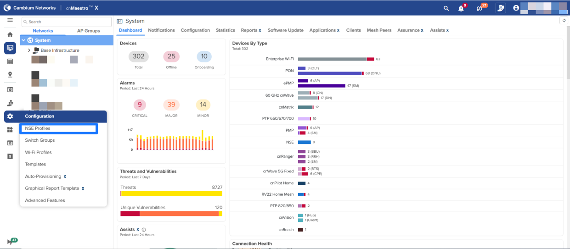Go to Home via the sidebar house icon
Viewport: 570px width, 249px height.
pyautogui.click(x=10, y=34)
